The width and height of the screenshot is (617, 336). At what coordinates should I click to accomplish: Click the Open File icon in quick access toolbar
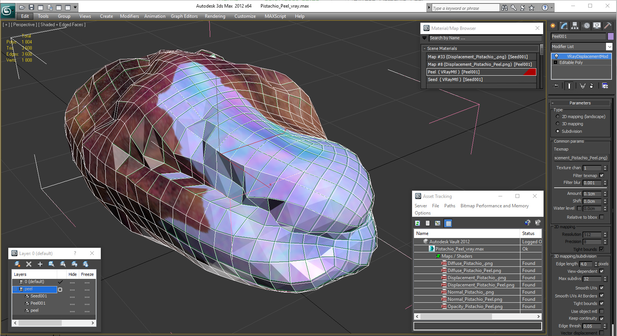pyautogui.click(x=22, y=7)
